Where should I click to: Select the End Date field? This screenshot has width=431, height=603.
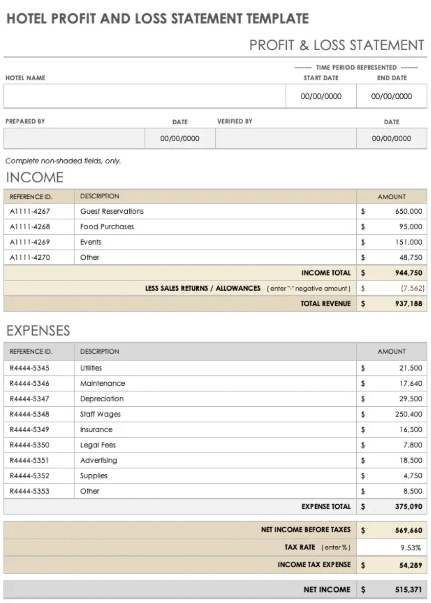(391, 96)
